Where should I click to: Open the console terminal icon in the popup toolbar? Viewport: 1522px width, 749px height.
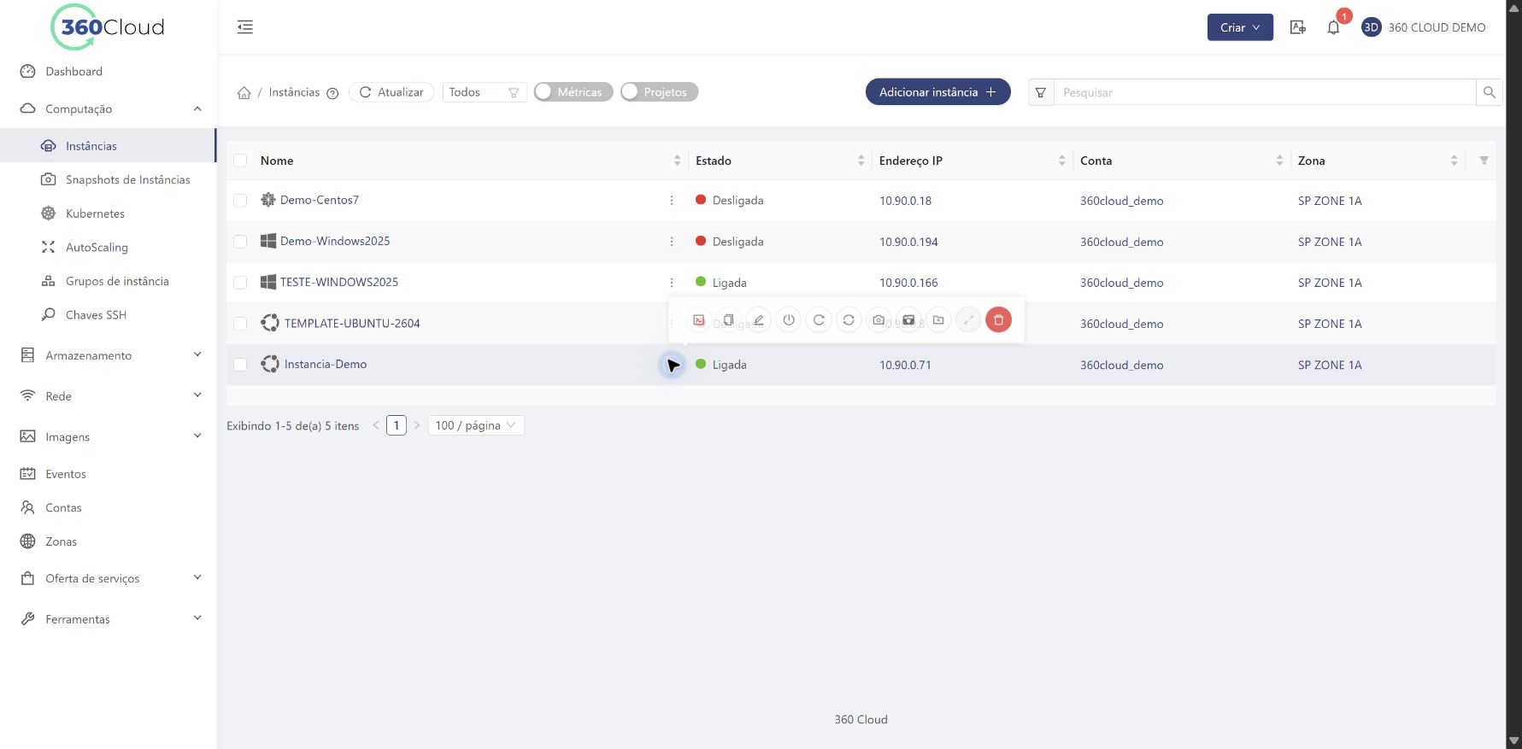[699, 320]
